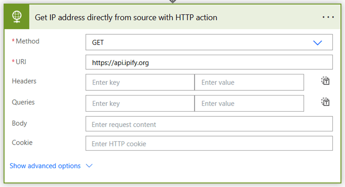Click the Show advanced options link

[45, 166]
